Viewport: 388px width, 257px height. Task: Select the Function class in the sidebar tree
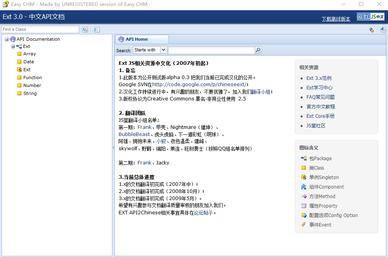point(29,77)
